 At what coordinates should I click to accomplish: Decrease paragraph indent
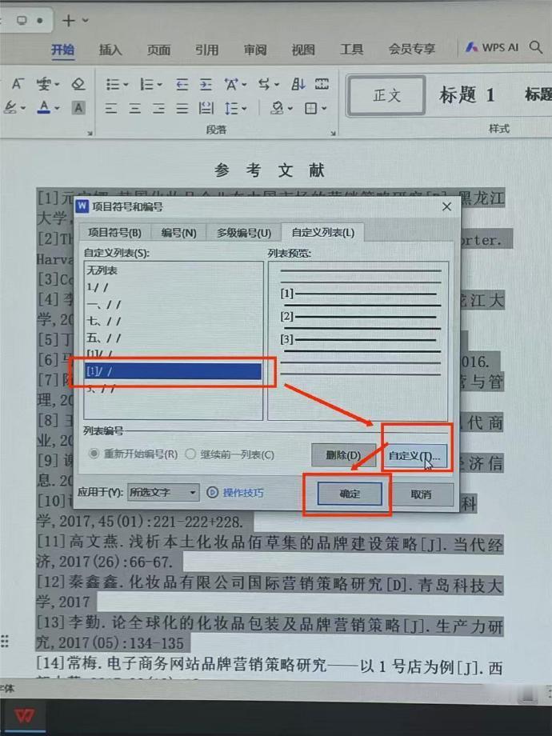[x=182, y=85]
